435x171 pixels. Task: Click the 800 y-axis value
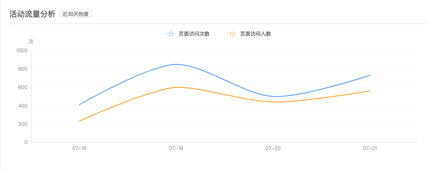(x=23, y=69)
